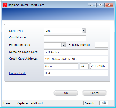The image size is (116, 108).
Task: Click the zip code field 221824007
Action: [x=99, y=66]
